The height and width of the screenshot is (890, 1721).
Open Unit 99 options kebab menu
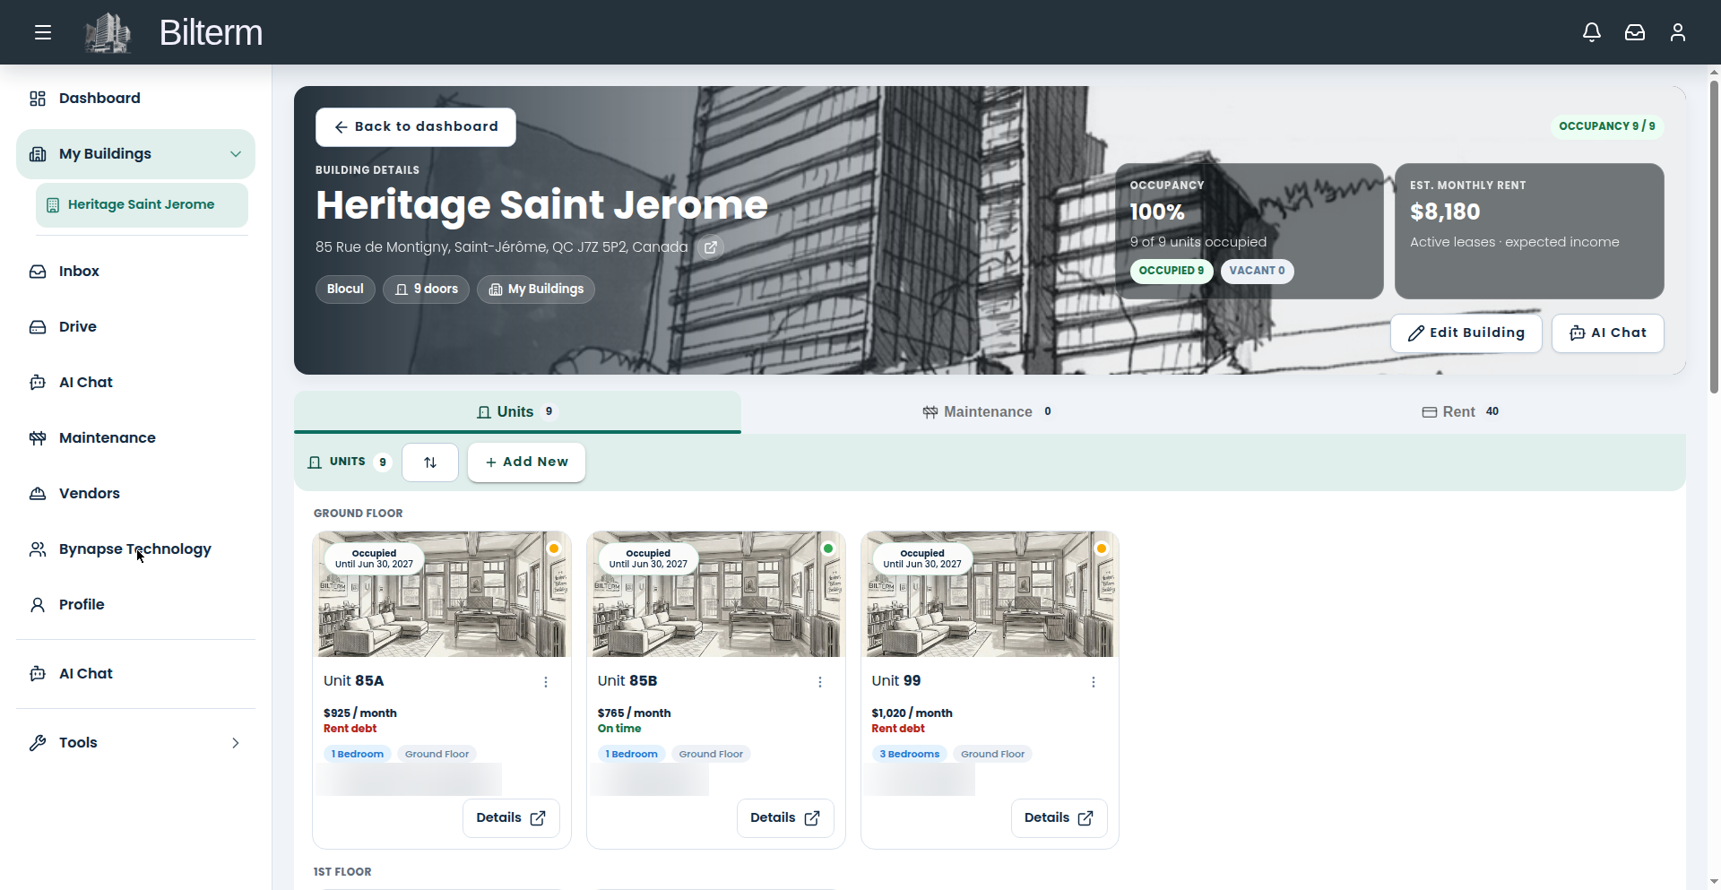[1094, 682]
